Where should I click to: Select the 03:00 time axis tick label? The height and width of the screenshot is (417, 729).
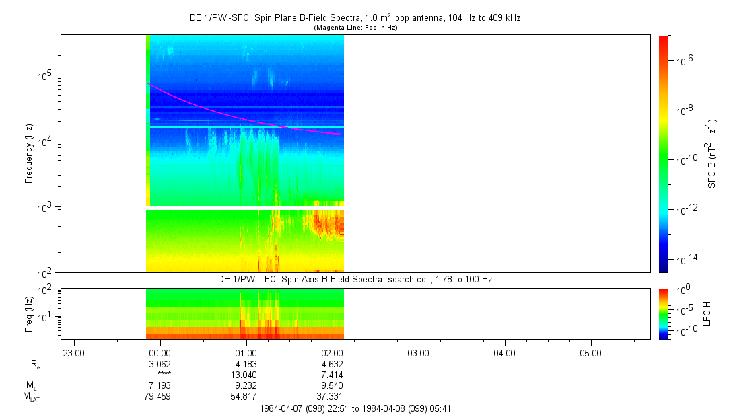click(418, 352)
